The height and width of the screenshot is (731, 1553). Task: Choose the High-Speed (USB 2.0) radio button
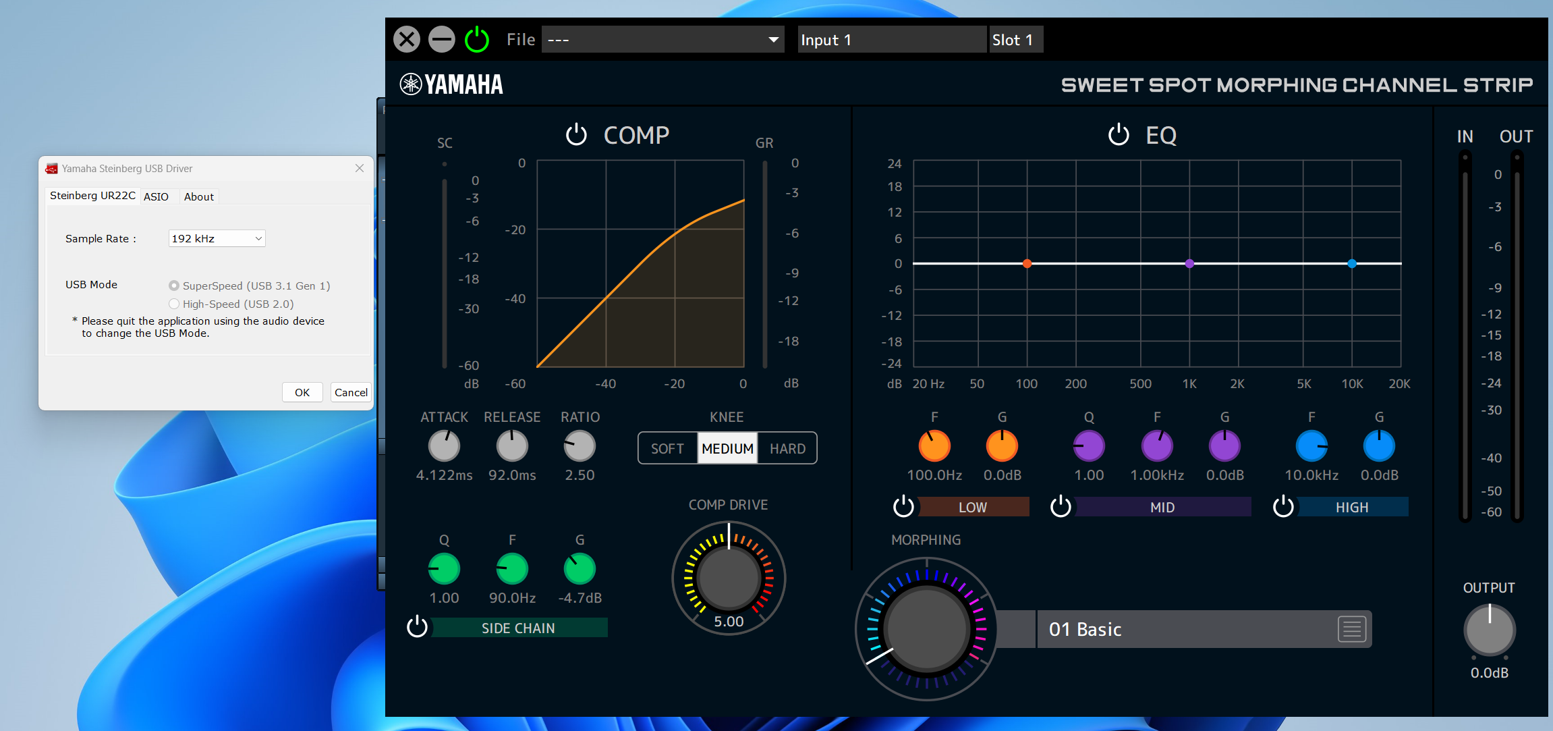[x=174, y=304]
